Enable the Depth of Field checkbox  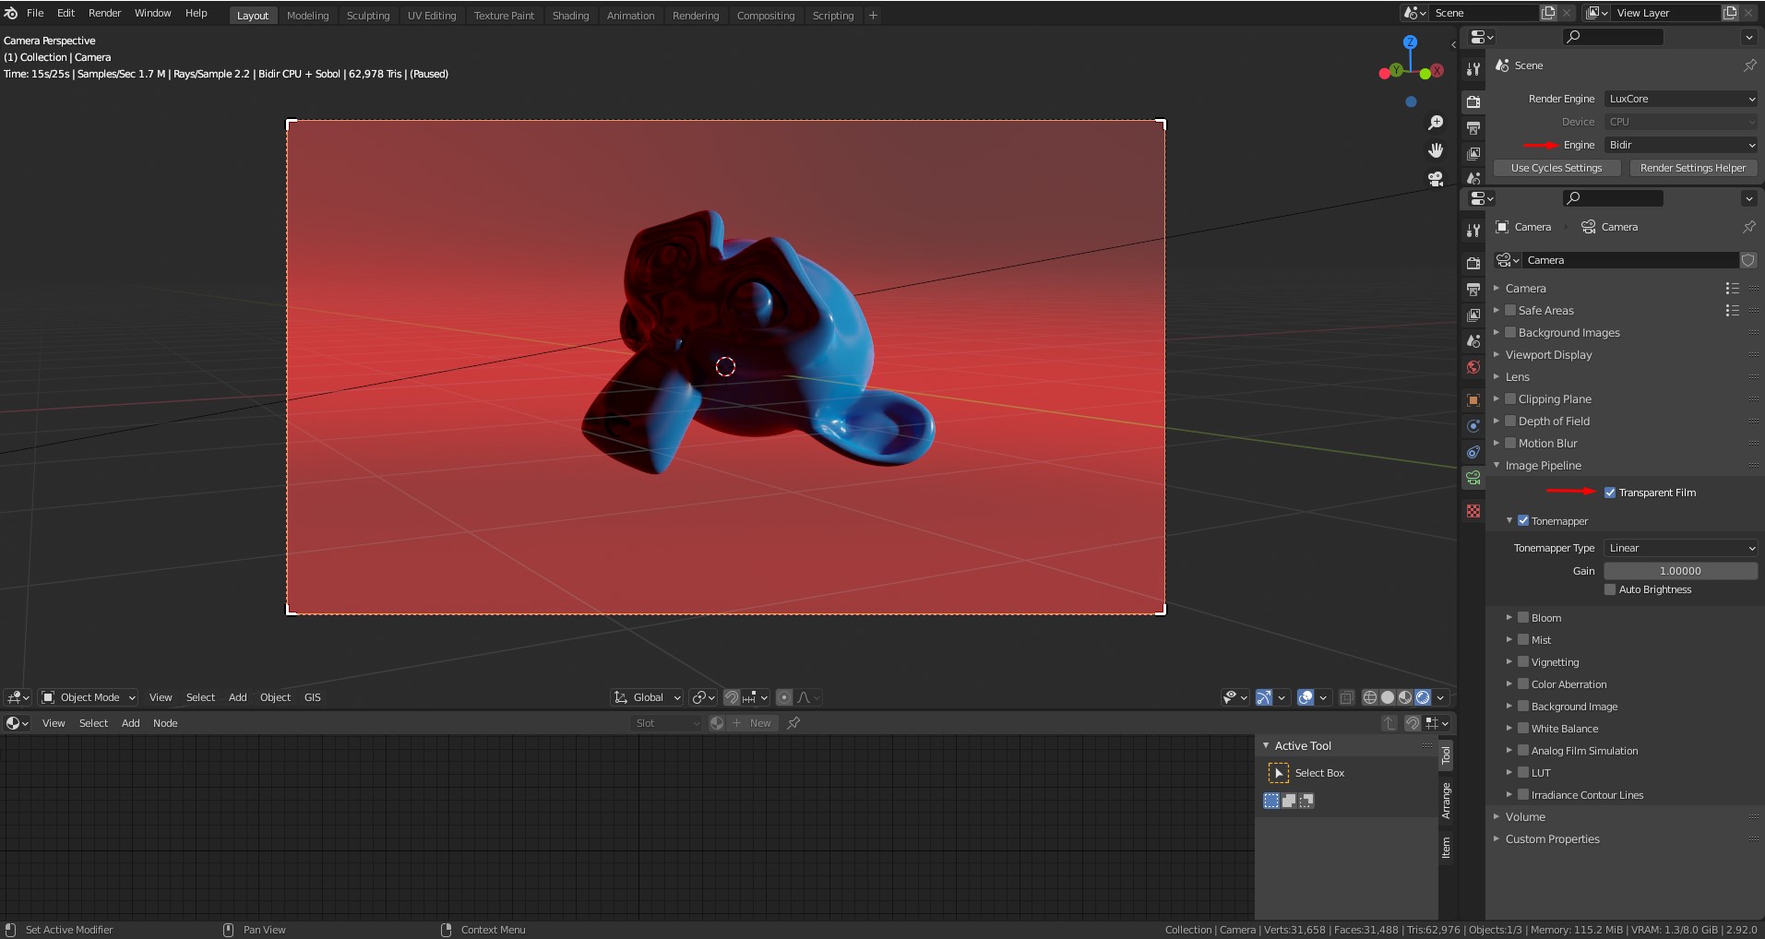click(1510, 422)
